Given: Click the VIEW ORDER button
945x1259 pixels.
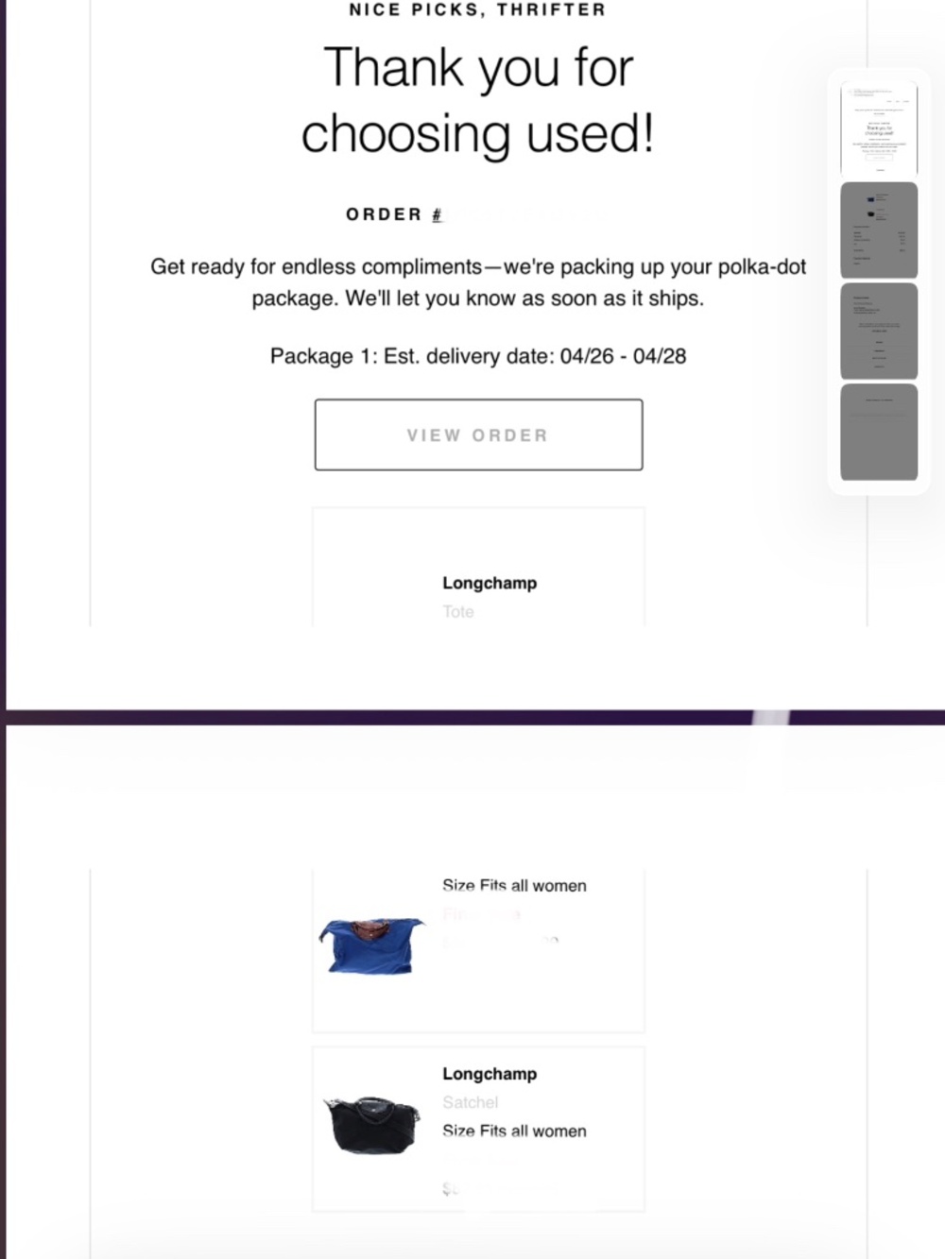Looking at the screenshot, I should coord(478,434).
